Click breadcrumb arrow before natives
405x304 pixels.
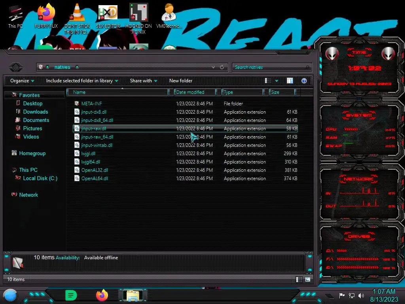click(47, 67)
